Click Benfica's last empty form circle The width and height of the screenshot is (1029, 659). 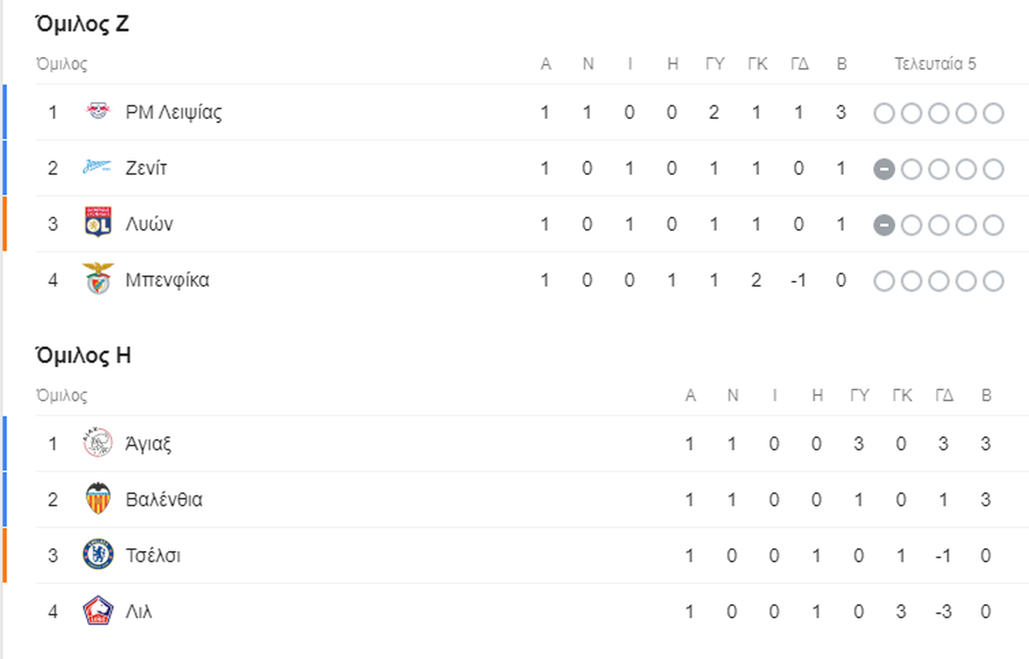tap(993, 281)
